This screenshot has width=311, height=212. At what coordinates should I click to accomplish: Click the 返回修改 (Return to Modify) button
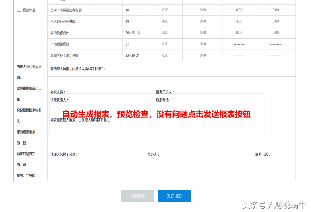click(x=137, y=196)
